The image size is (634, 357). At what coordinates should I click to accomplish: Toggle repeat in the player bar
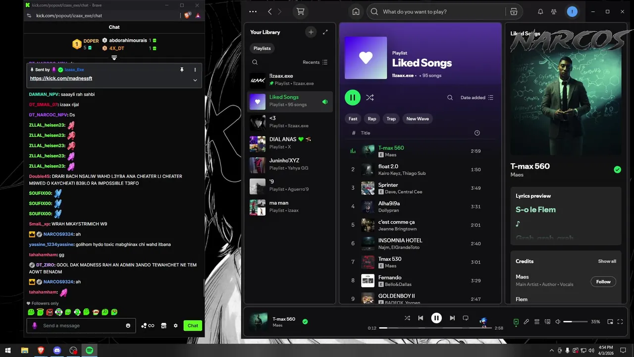466,318
